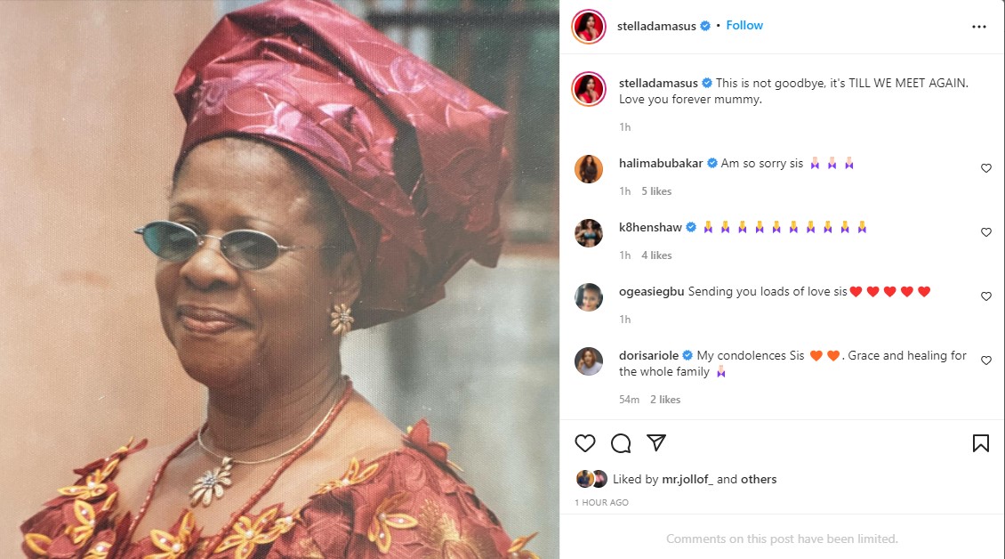Open dorisariole's profile avatar

click(589, 361)
